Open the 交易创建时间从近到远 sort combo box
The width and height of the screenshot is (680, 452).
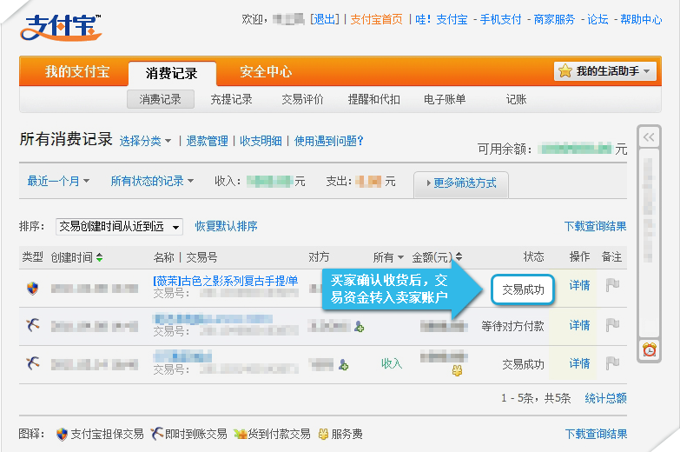(119, 226)
